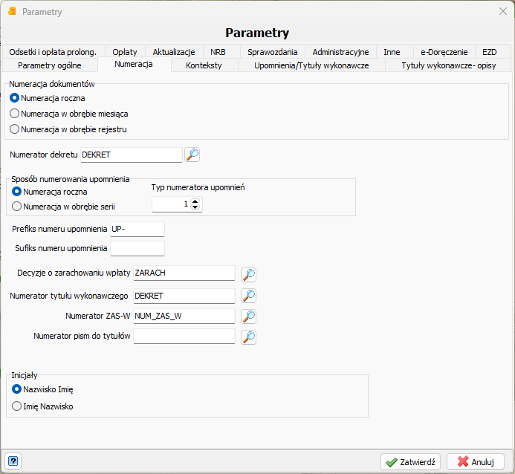Select Numeracja w obrębie miesiąca
Screen dimensions: 515x474
pyautogui.click(x=69, y=114)
